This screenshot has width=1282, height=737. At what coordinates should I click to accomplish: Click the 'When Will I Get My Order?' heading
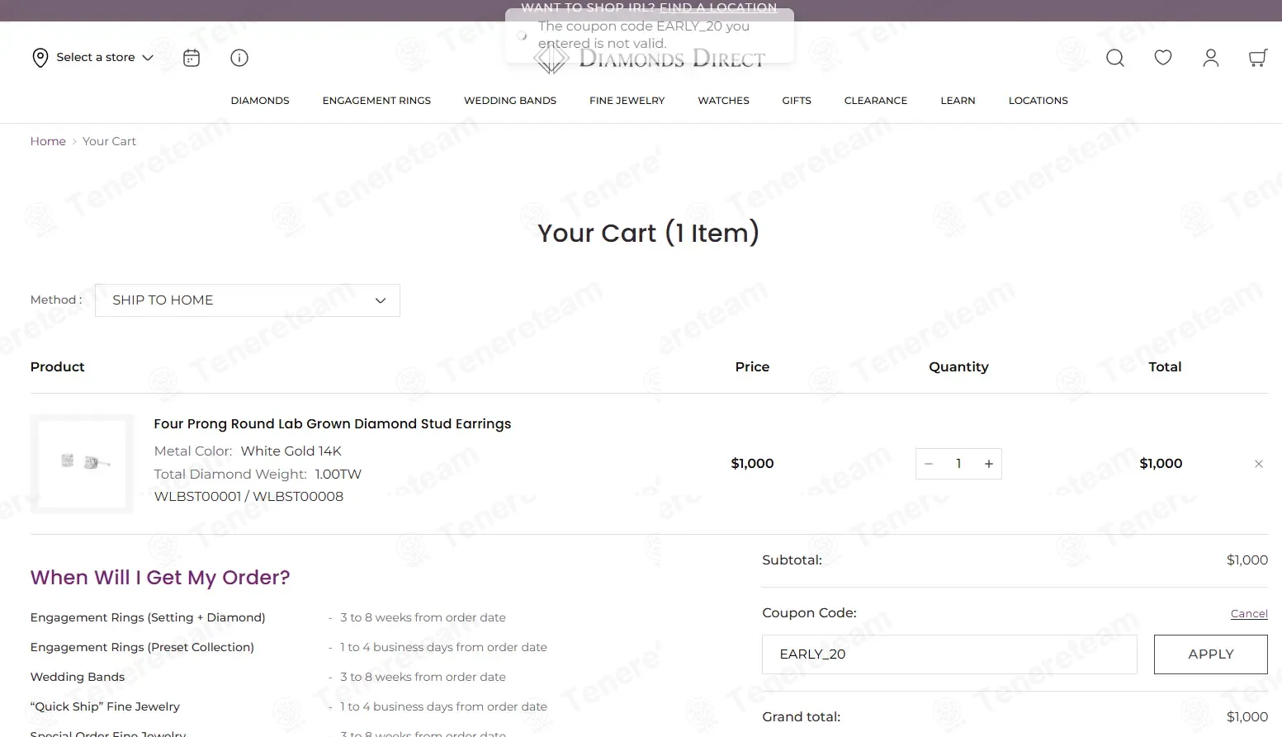coord(160,578)
